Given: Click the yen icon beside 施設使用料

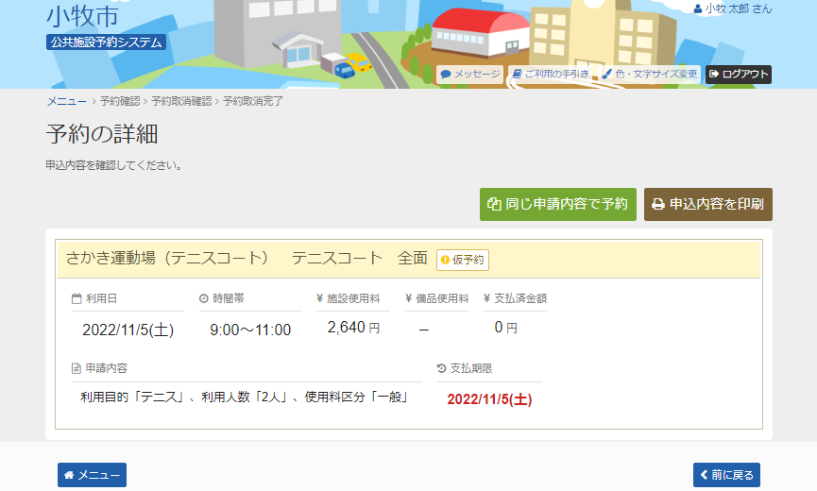Looking at the screenshot, I should pos(320,298).
